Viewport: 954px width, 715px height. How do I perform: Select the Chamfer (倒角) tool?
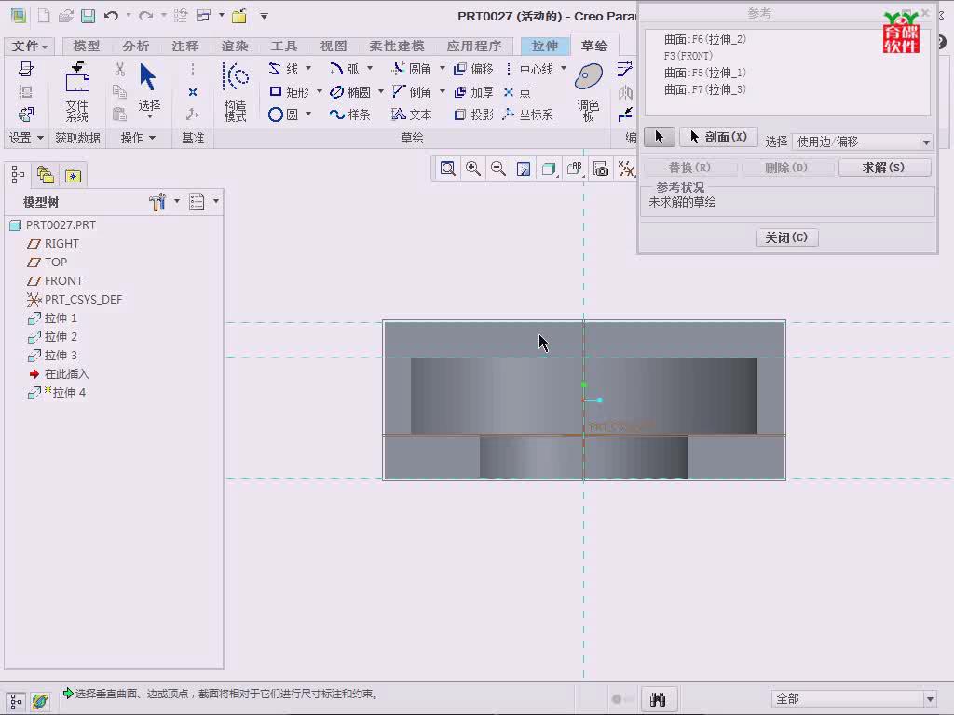[412, 92]
